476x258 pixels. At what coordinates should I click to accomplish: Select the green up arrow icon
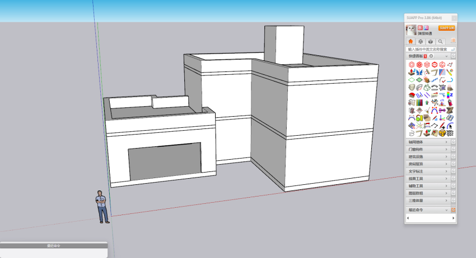[427, 103]
